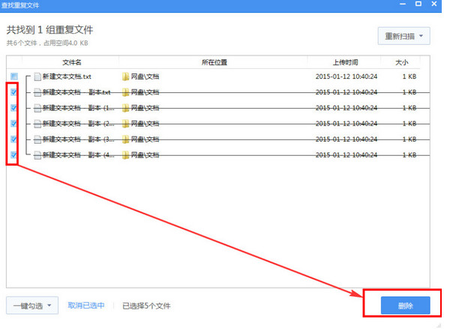Click the folder icon in the 副本.txt row
The height and width of the screenshot is (329, 450).
pyautogui.click(x=126, y=92)
